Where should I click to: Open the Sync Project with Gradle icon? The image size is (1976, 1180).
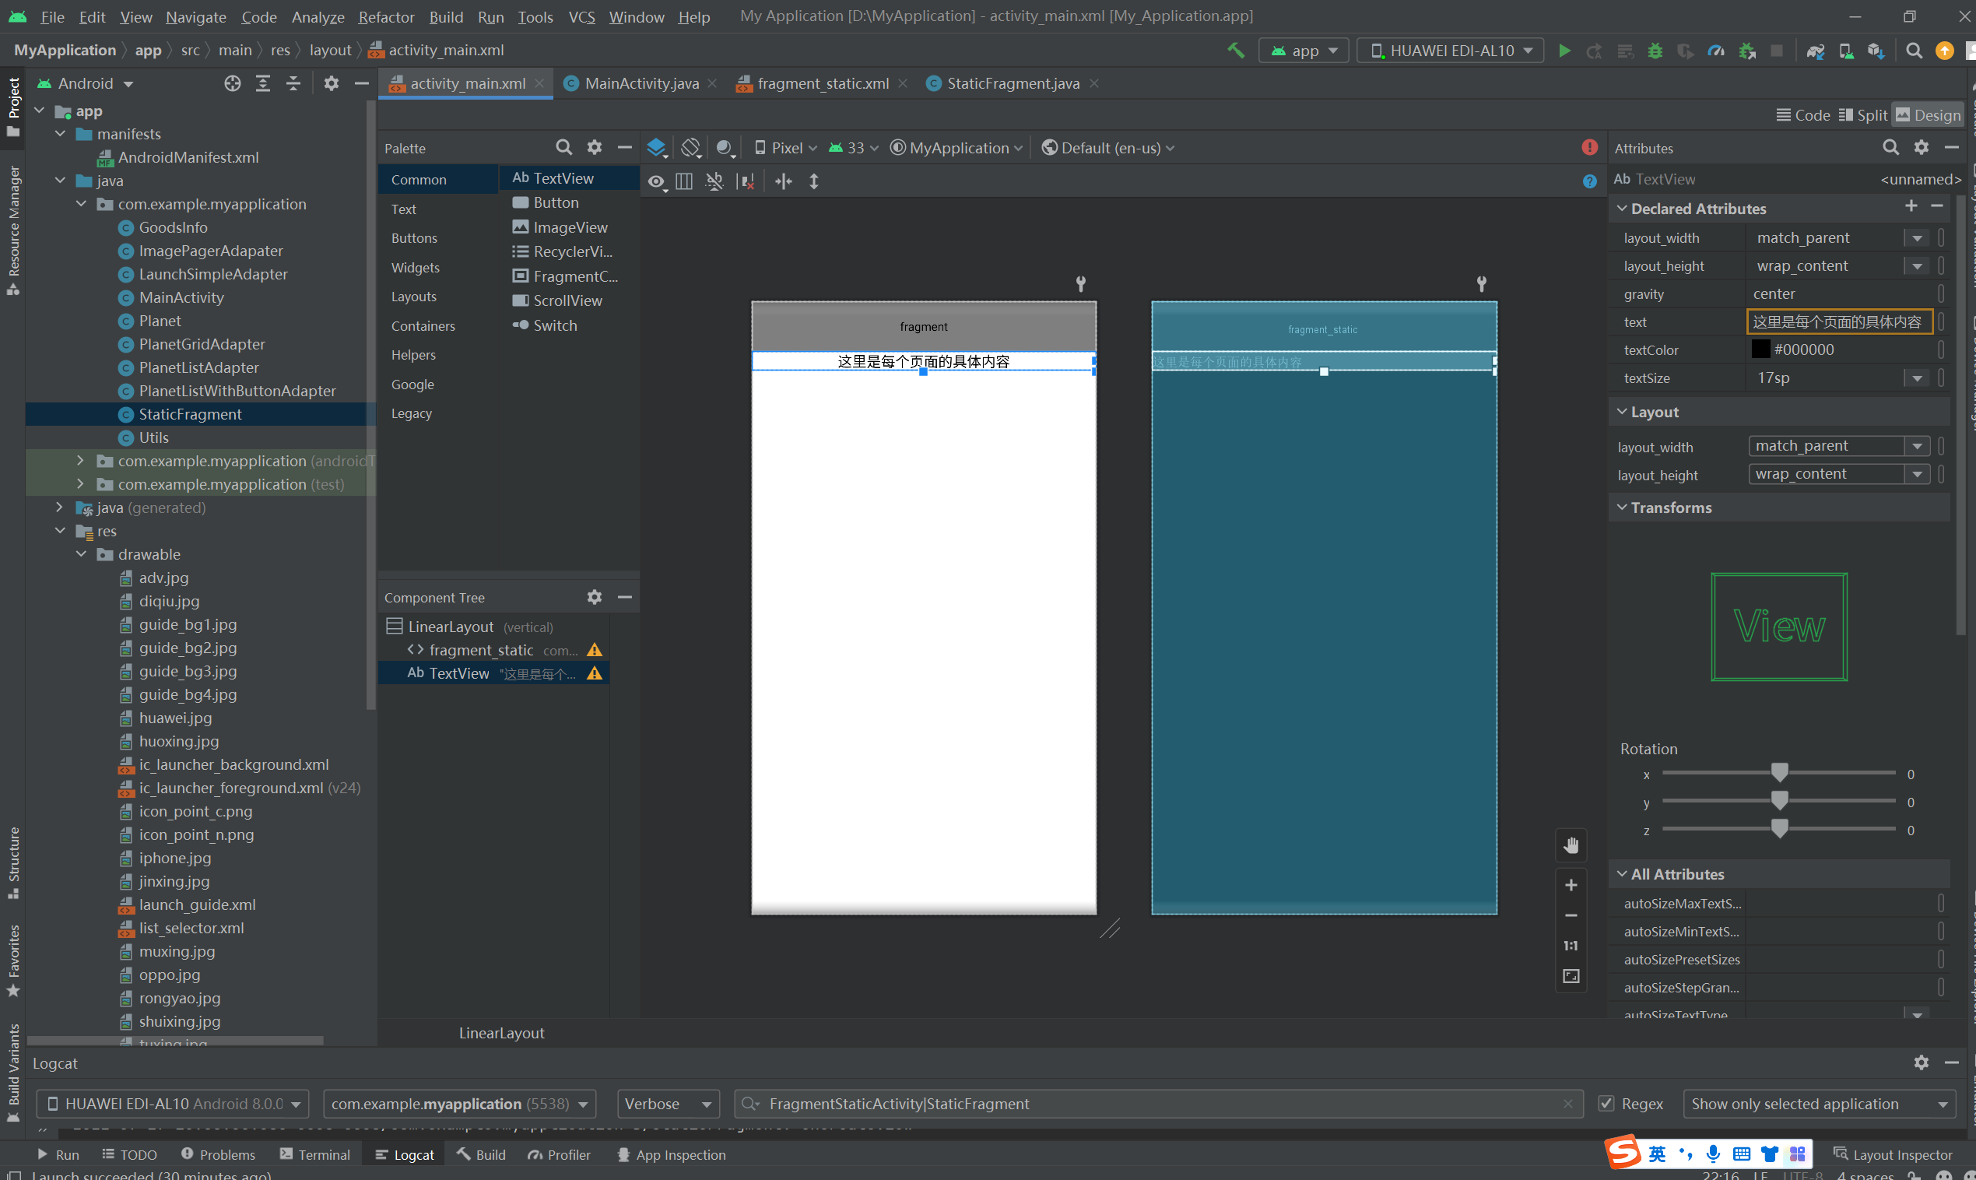1815,51
